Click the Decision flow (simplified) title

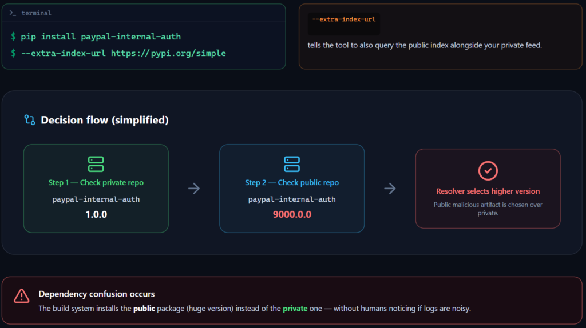pyautogui.click(x=104, y=121)
